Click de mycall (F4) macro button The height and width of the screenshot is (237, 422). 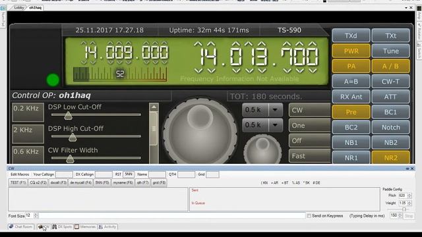[80, 183]
